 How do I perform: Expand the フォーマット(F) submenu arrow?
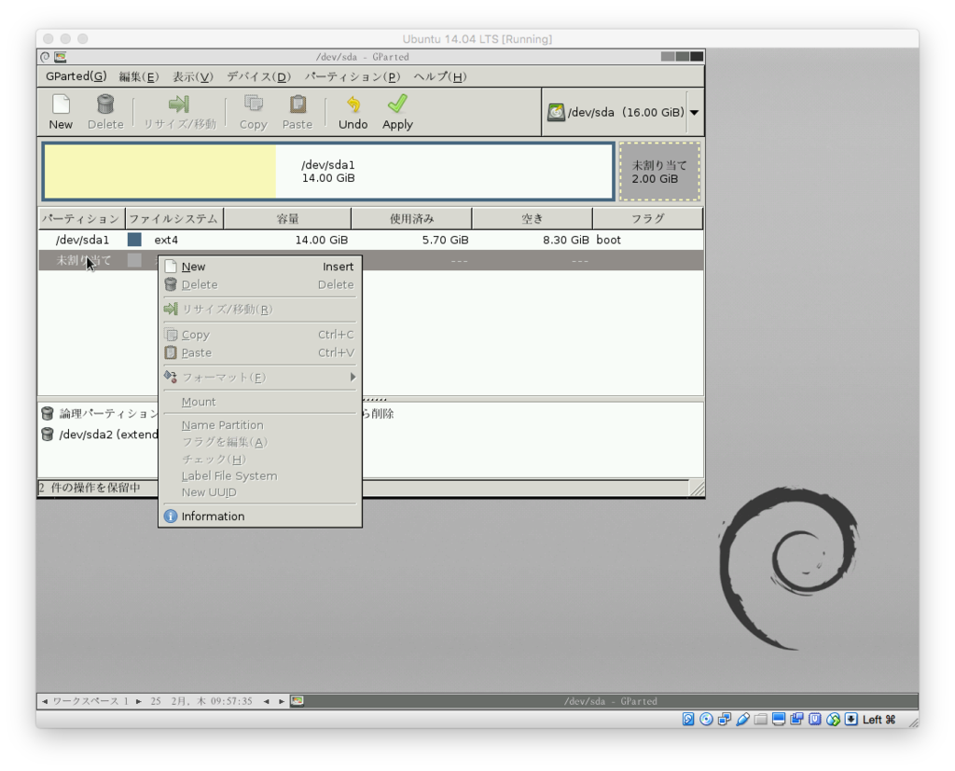pyautogui.click(x=353, y=378)
